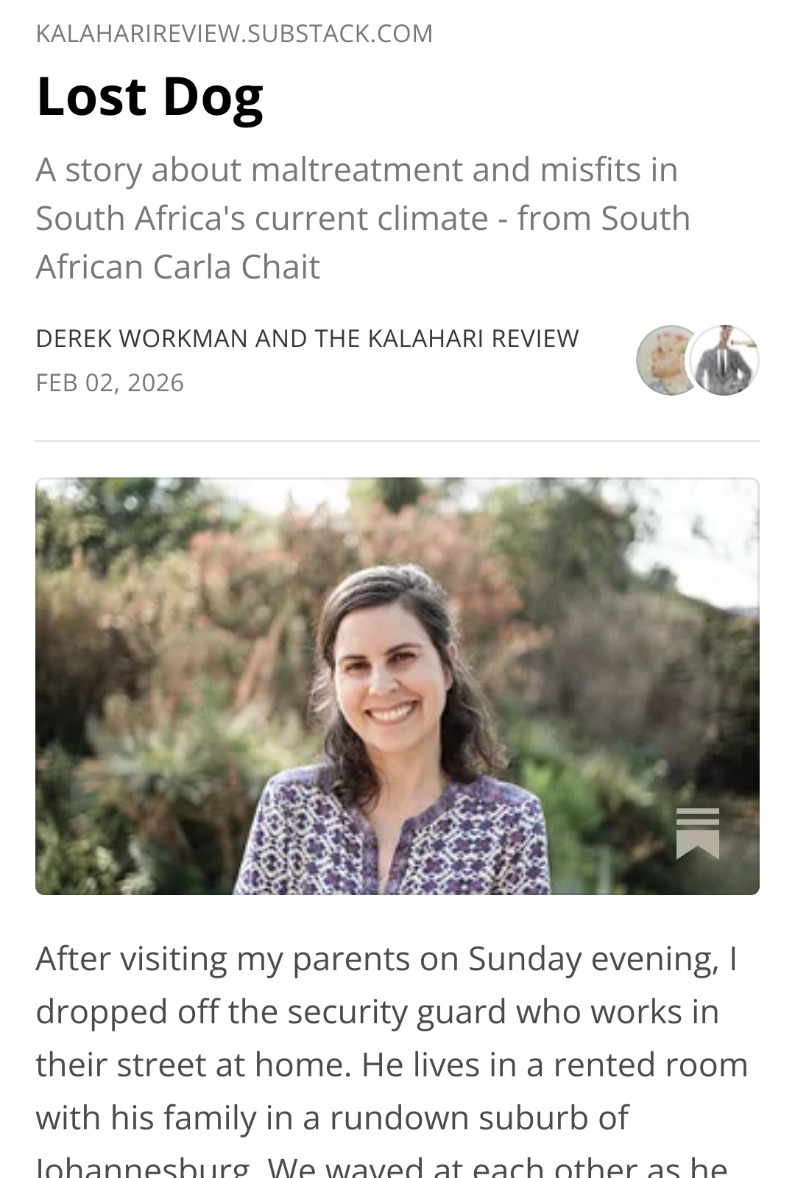795x1178 pixels.
Task: Click the "Lost Dog" article title
Action: (x=149, y=97)
